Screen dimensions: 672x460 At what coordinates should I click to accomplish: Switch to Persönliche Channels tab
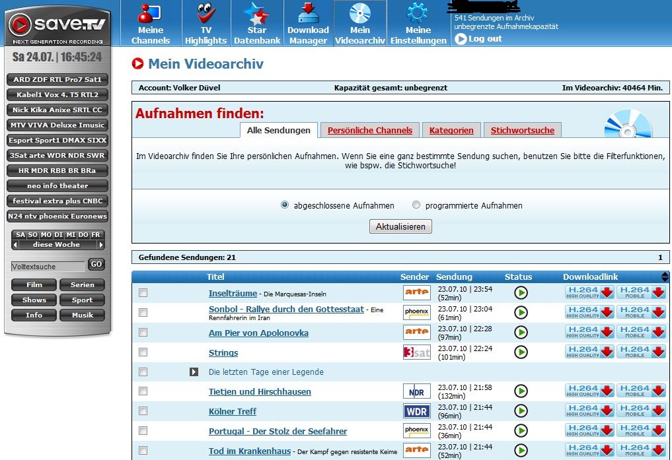[370, 130]
